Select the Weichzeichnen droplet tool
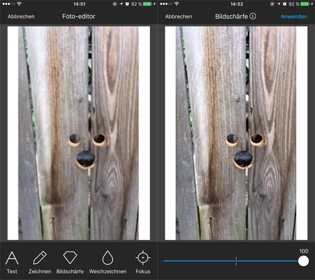Viewport: 315px width, 280px height. point(107,258)
